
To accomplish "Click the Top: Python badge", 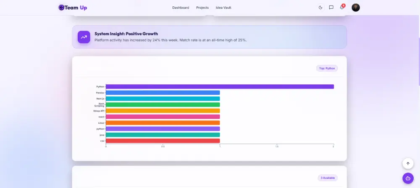I will click(x=327, y=68).
